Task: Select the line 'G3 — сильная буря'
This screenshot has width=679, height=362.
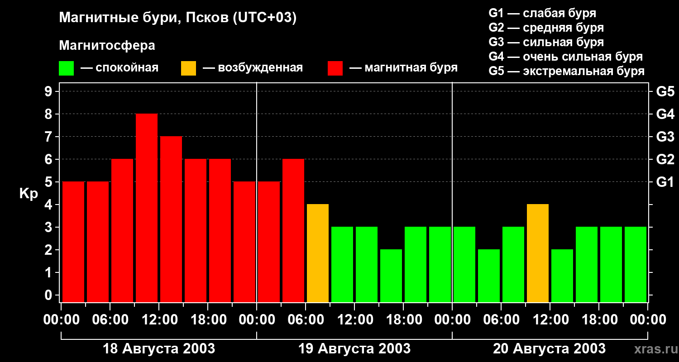Action: click(x=546, y=42)
